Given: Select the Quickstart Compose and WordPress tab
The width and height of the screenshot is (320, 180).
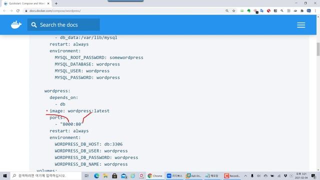Looking at the screenshot, I should [26, 3].
